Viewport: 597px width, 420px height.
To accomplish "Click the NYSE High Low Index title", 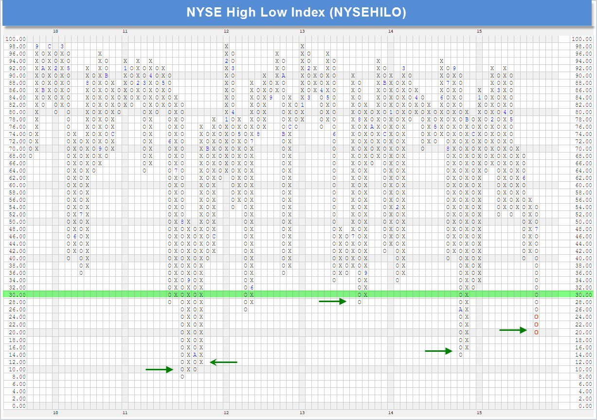I will [x=296, y=13].
